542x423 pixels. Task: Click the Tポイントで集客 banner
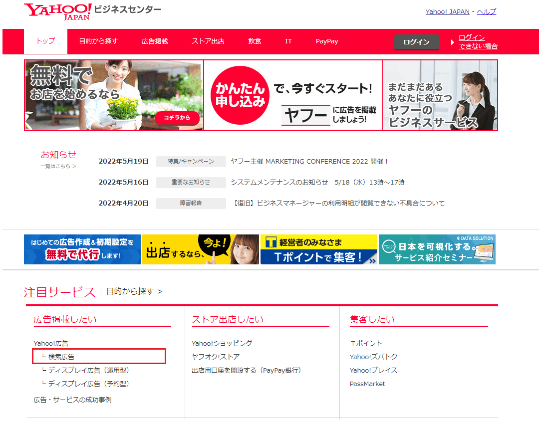point(319,249)
